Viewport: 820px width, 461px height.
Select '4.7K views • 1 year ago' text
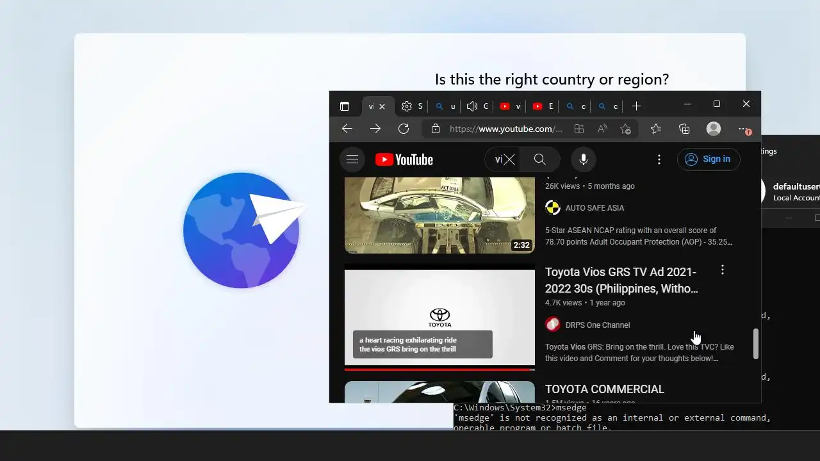click(585, 303)
